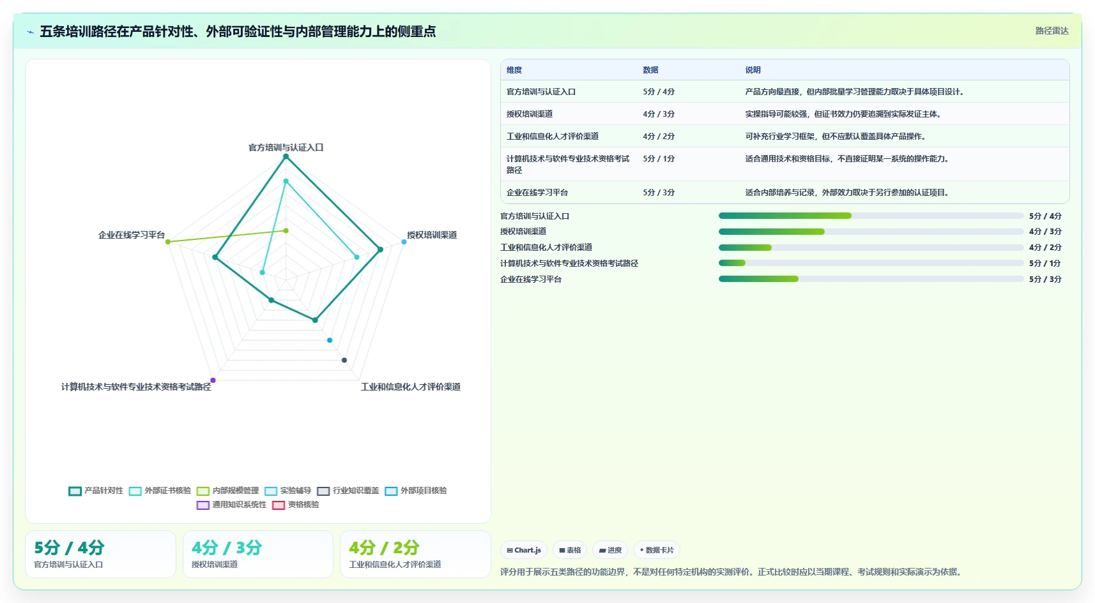This screenshot has height=603, width=1095.
Task: Click the progress bar for 工业和信息化人才评价渠道
Action: click(871, 248)
